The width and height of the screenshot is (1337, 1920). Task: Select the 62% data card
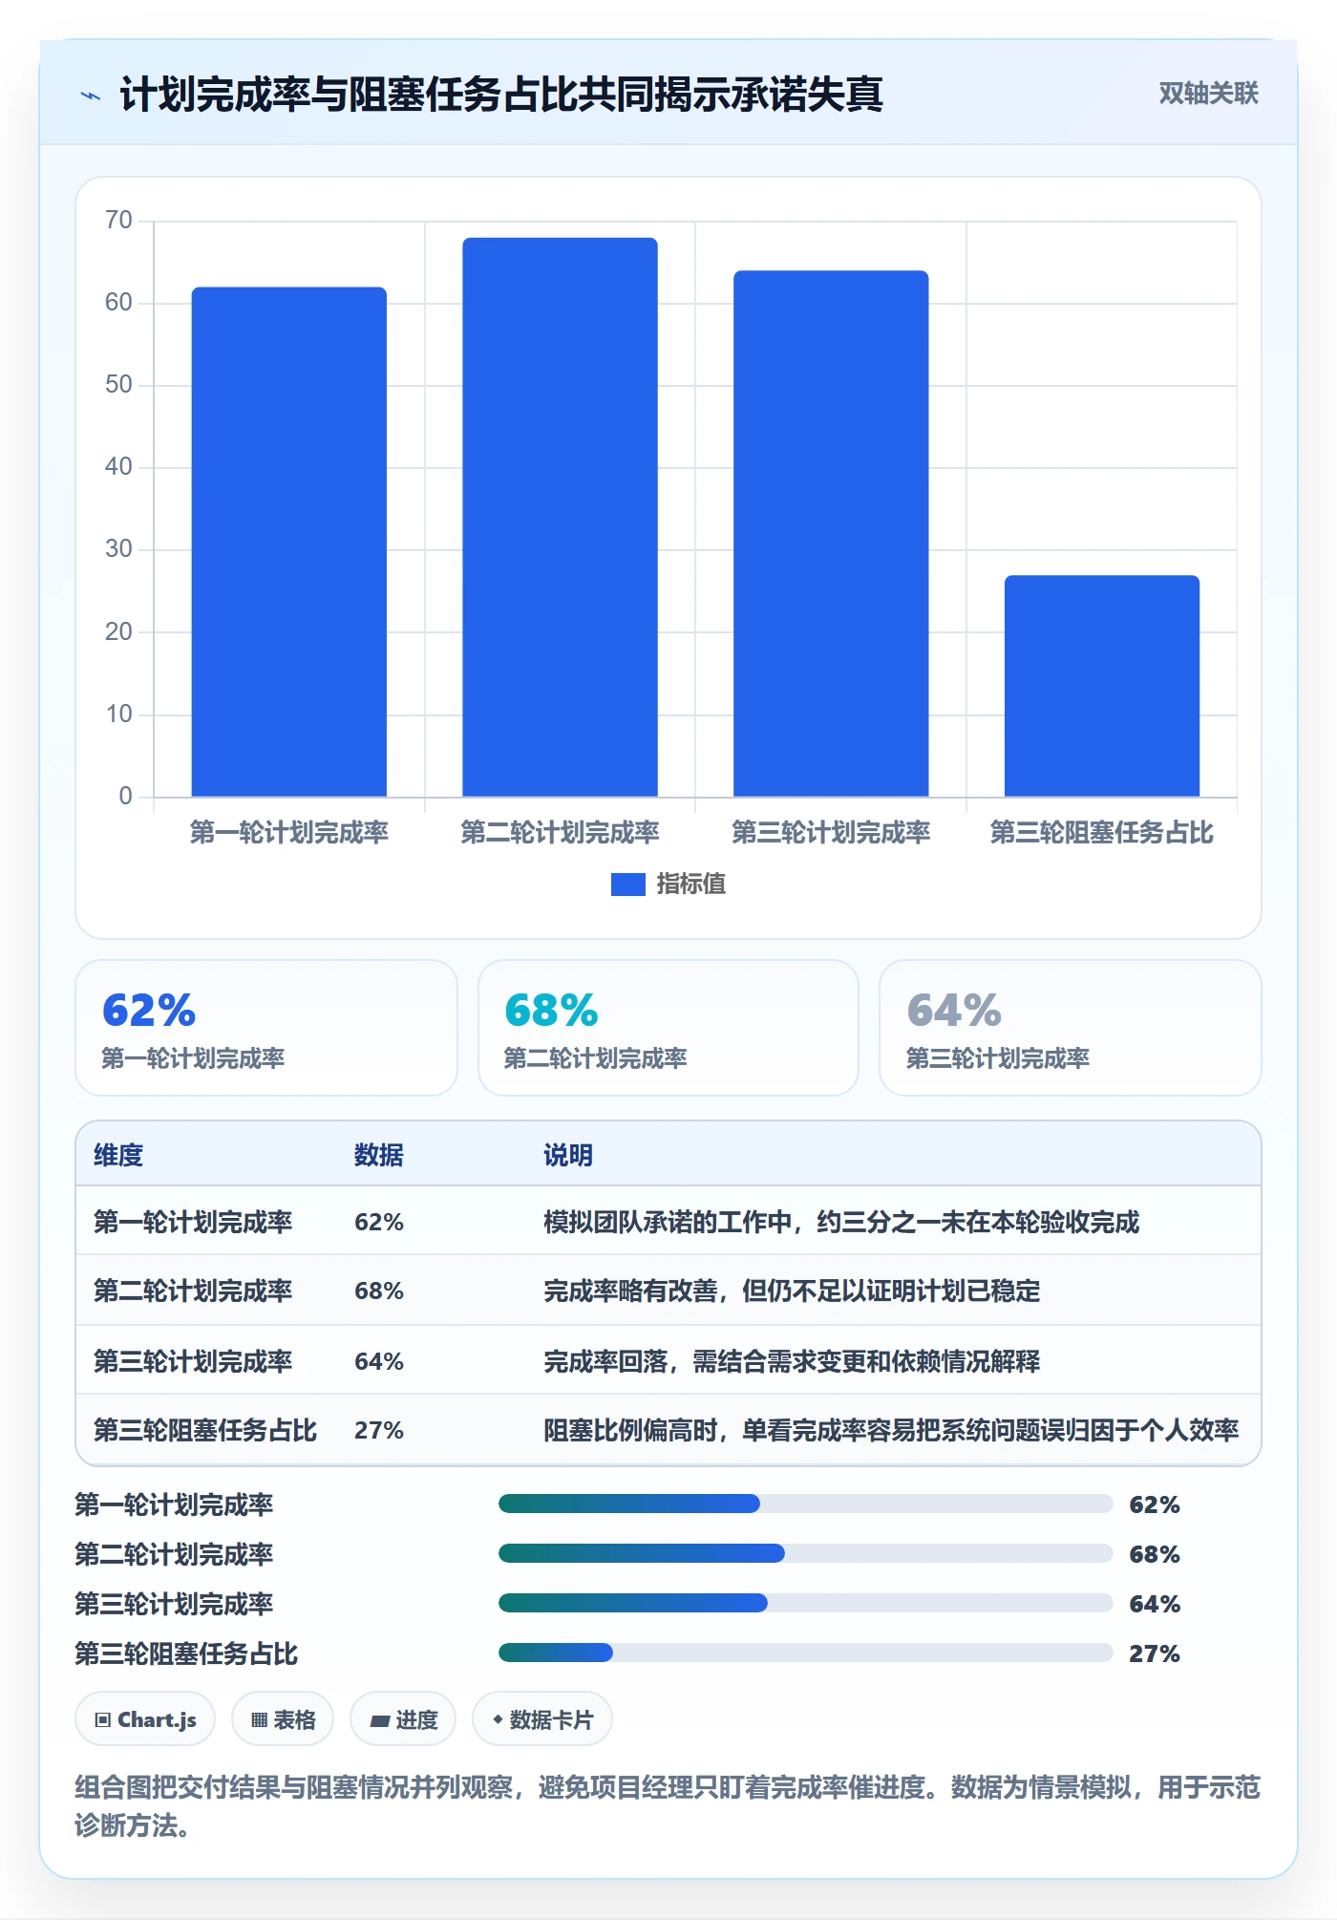coord(266,1028)
